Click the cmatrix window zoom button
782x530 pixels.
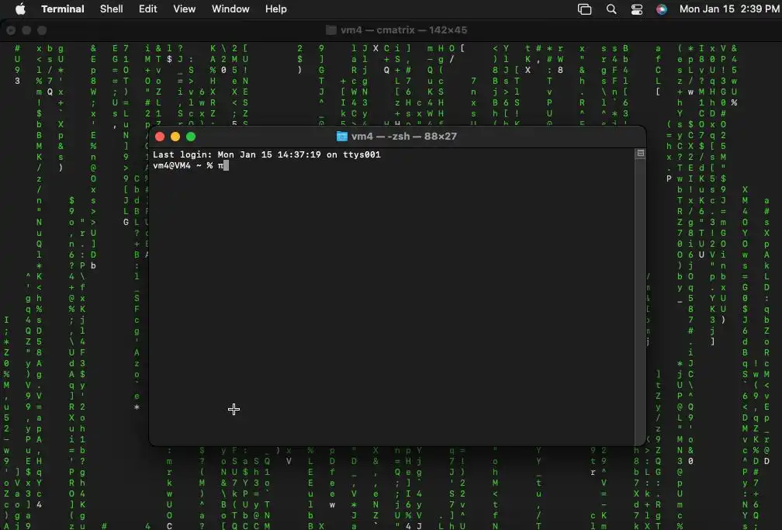[42, 30]
